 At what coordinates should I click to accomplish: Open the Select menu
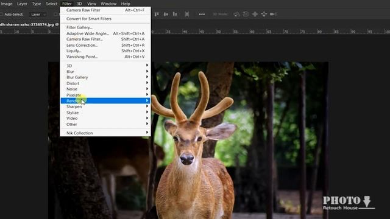tap(51, 4)
